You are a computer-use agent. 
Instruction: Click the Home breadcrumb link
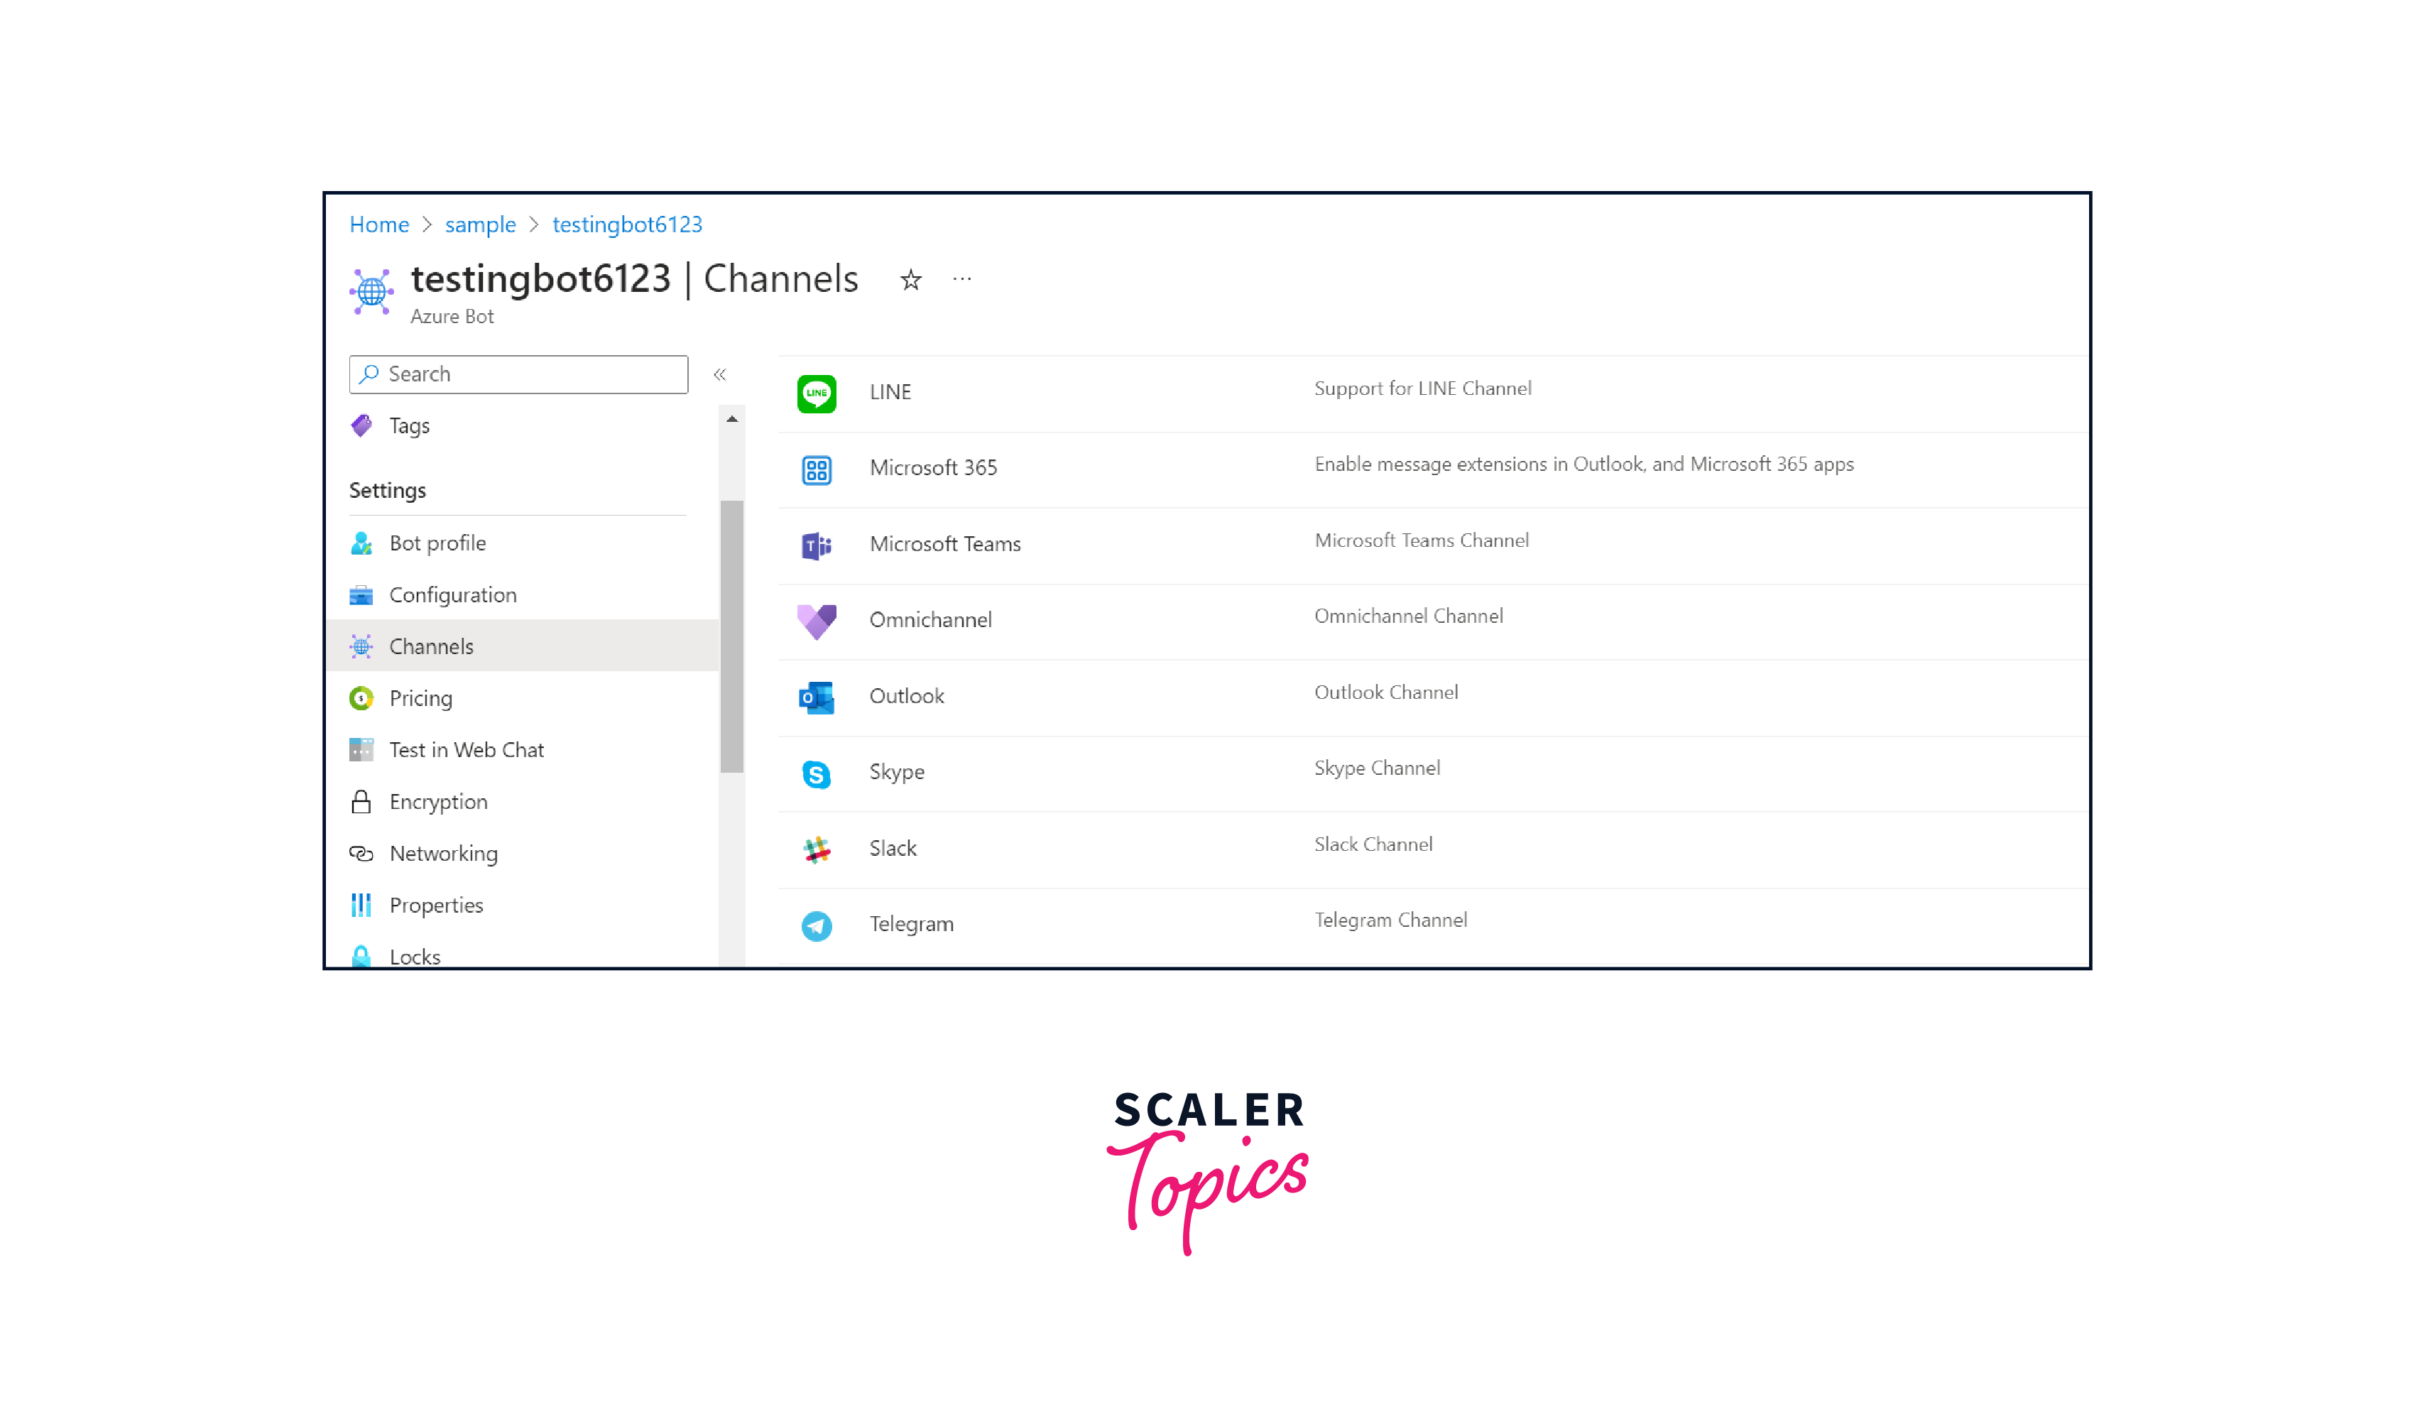(378, 224)
